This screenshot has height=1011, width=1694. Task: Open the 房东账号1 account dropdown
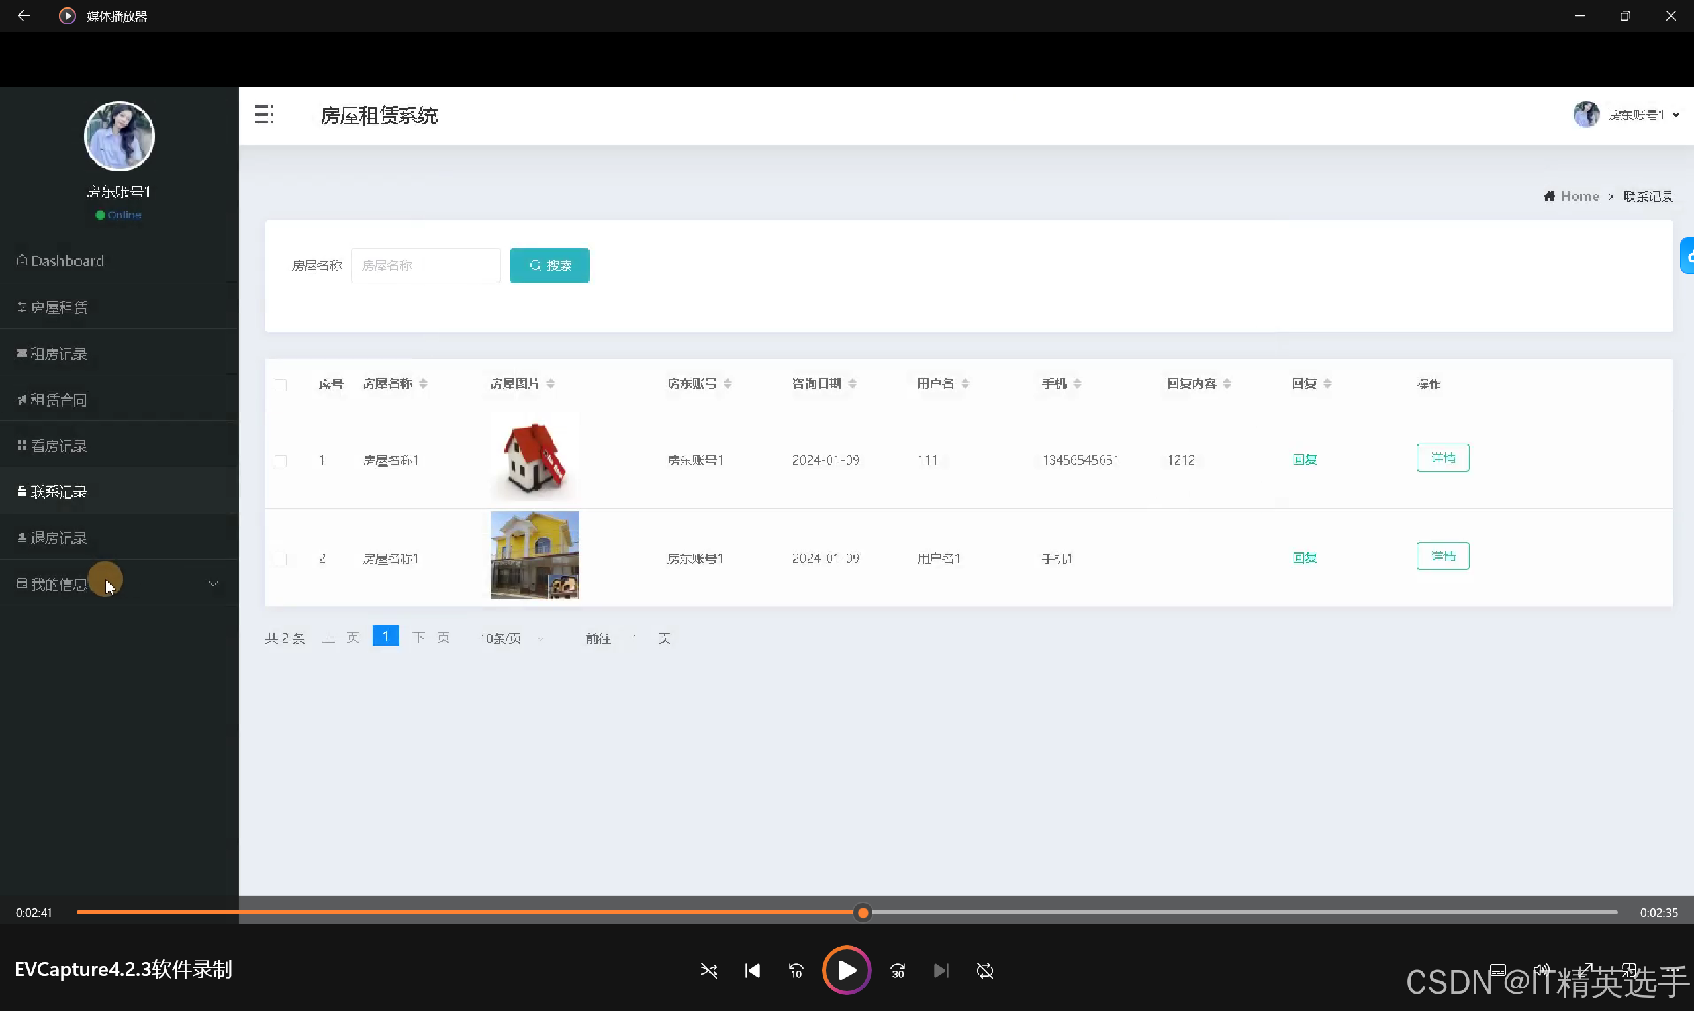coord(1644,115)
